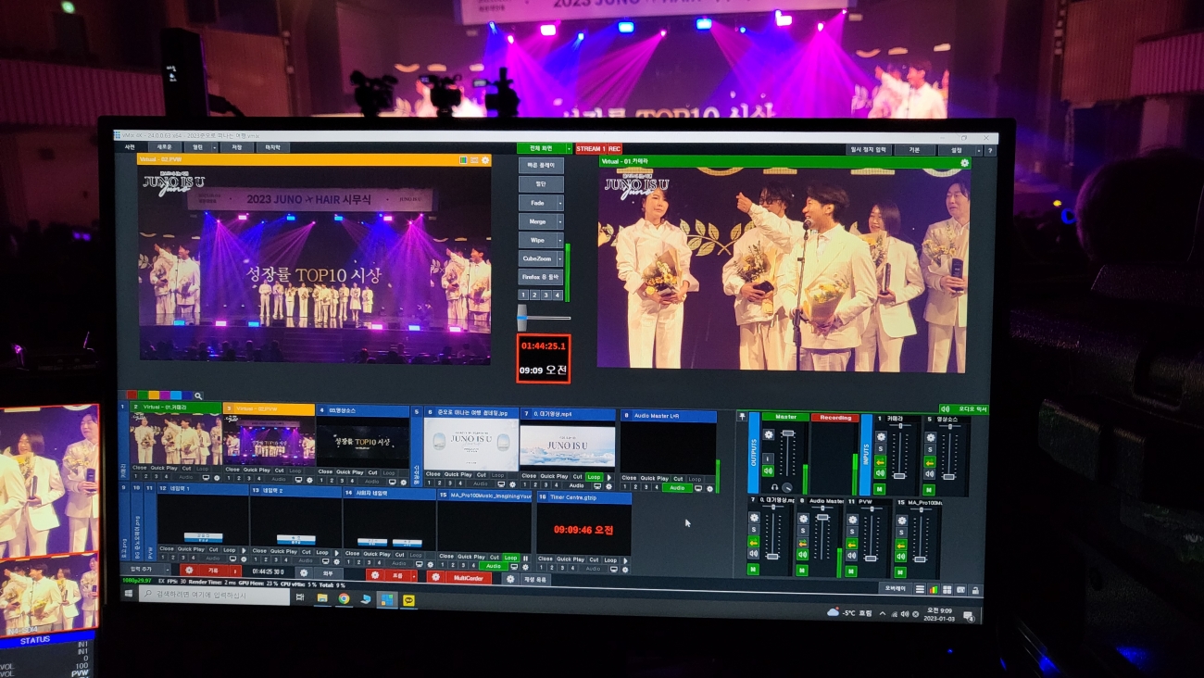Open settings gear for 영상소스 audio channel

tap(931, 437)
